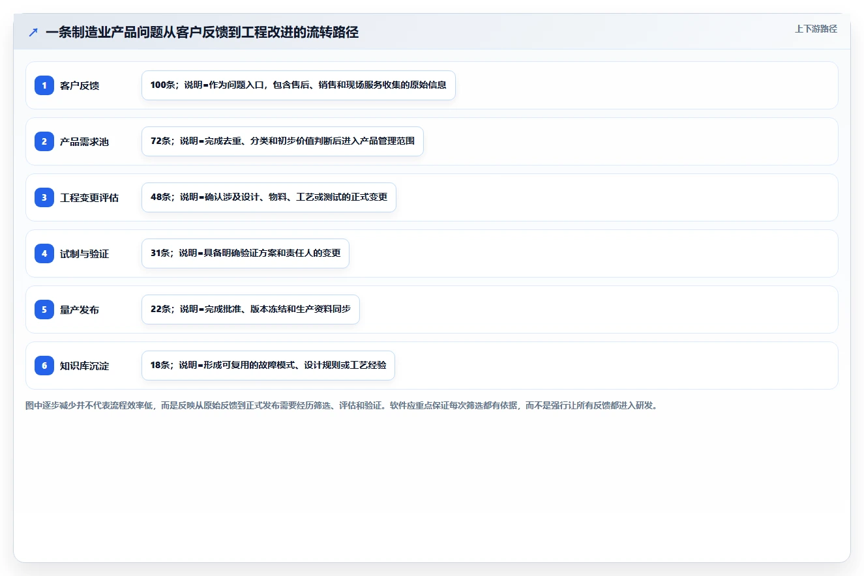Image resolution: width=864 pixels, height=576 pixels.
Task: Click the 试制与验证 step label
Action: (x=84, y=253)
